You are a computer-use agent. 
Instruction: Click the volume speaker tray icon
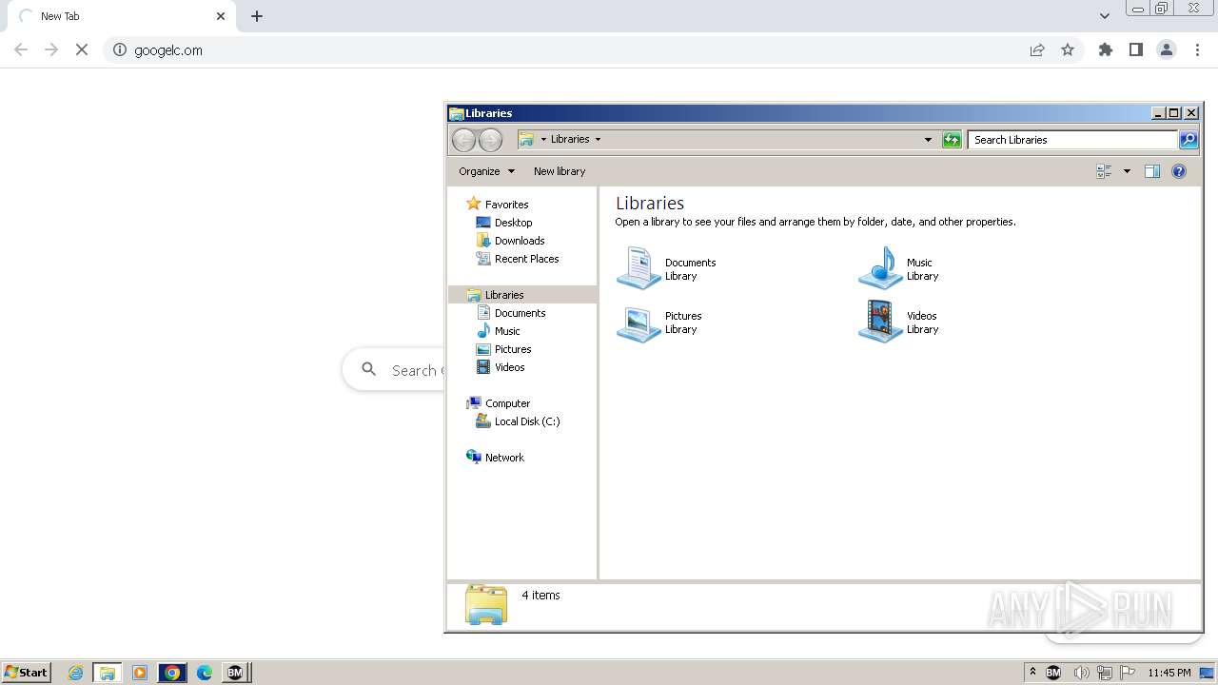[1081, 673]
